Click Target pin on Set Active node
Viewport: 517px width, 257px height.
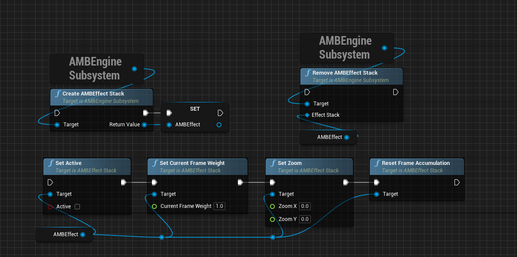pos(50,194)
